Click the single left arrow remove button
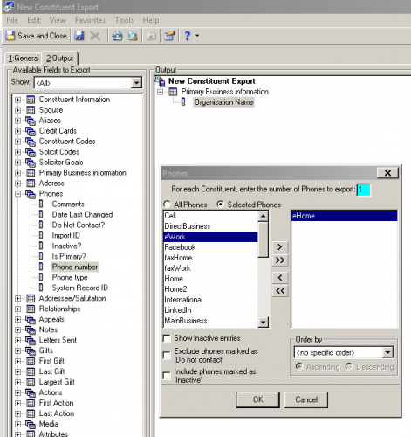The width and height of the screenshot is (411, 437). click(280, 278)
